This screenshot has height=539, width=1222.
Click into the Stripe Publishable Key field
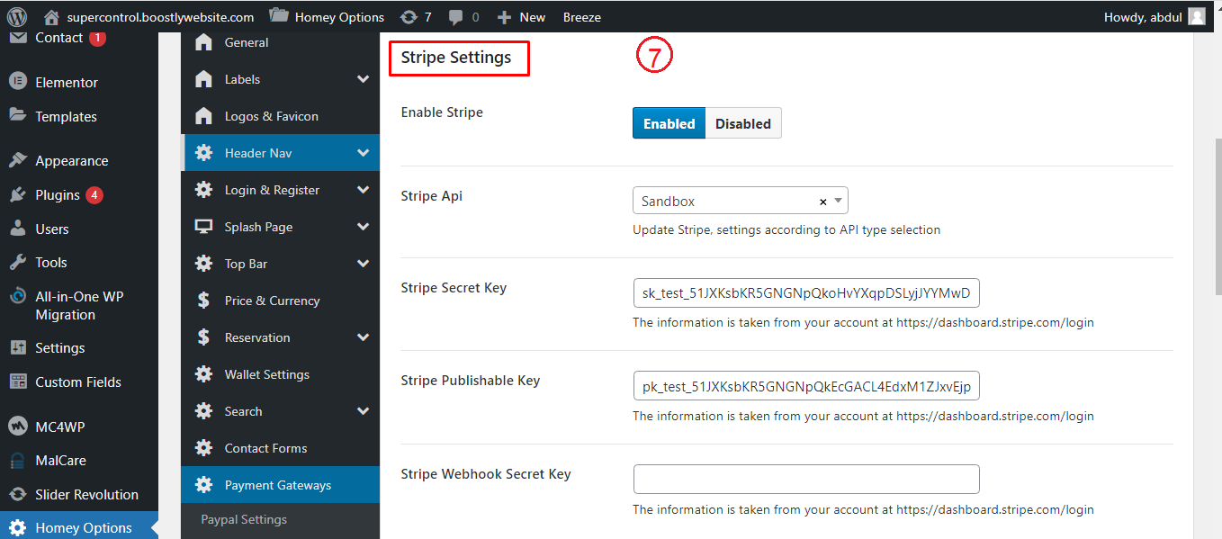(x=806, y=387)
